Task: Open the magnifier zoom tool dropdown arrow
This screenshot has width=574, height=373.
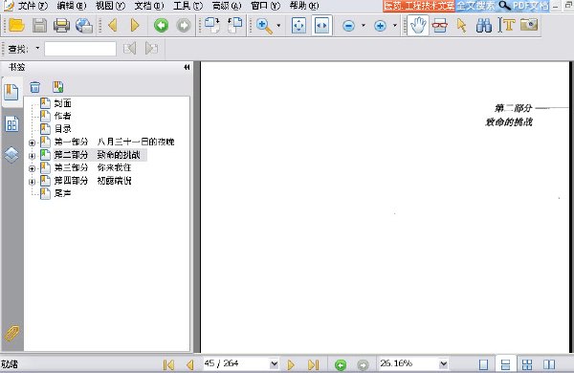Action: (278, 26)
